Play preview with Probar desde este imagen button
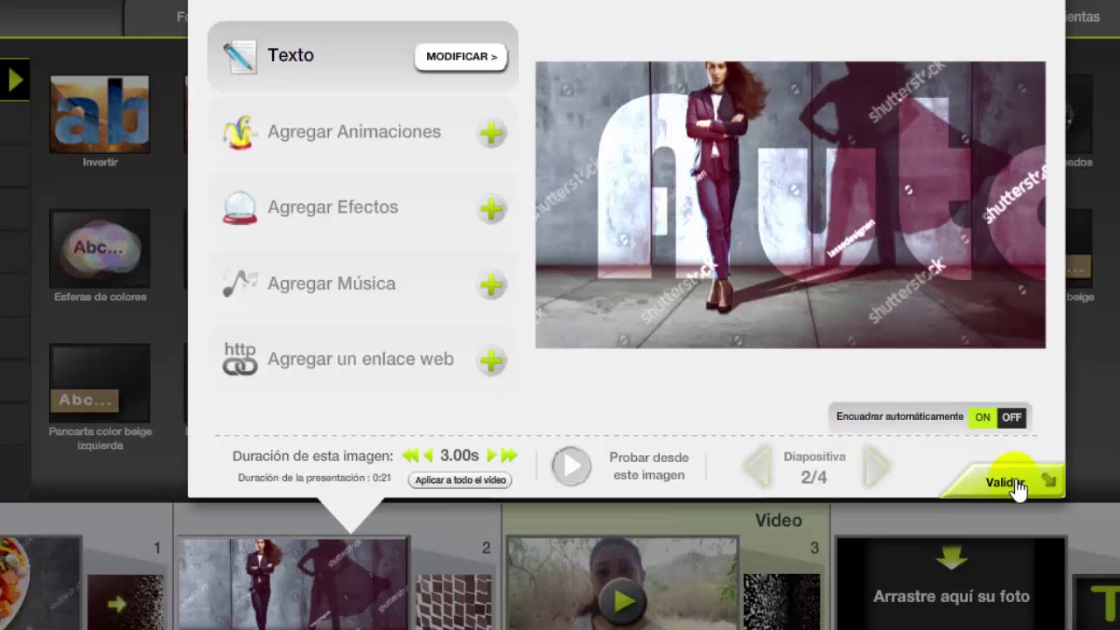The width and height of the screenshot is (1120, 630). [571, 466]
